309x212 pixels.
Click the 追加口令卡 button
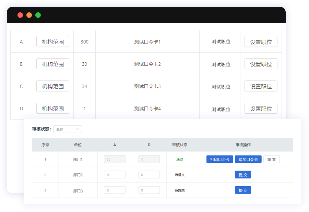[248, 159]
